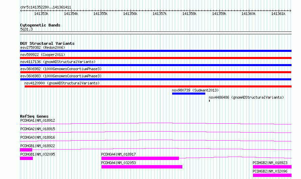The height and width of the screenshot is (179, 301).
Task: Select the PCDHGA1|NM_018912 gene label
Action: click(x=38, y=120)
